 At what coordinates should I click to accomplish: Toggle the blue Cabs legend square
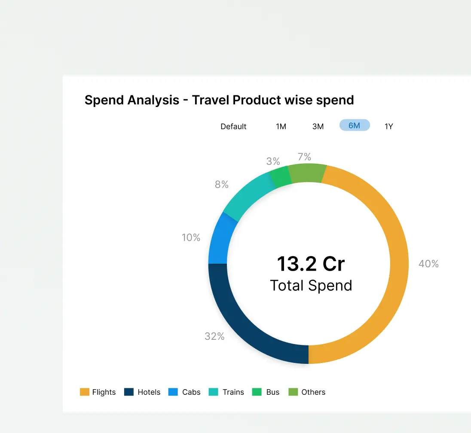click(173, 392)
